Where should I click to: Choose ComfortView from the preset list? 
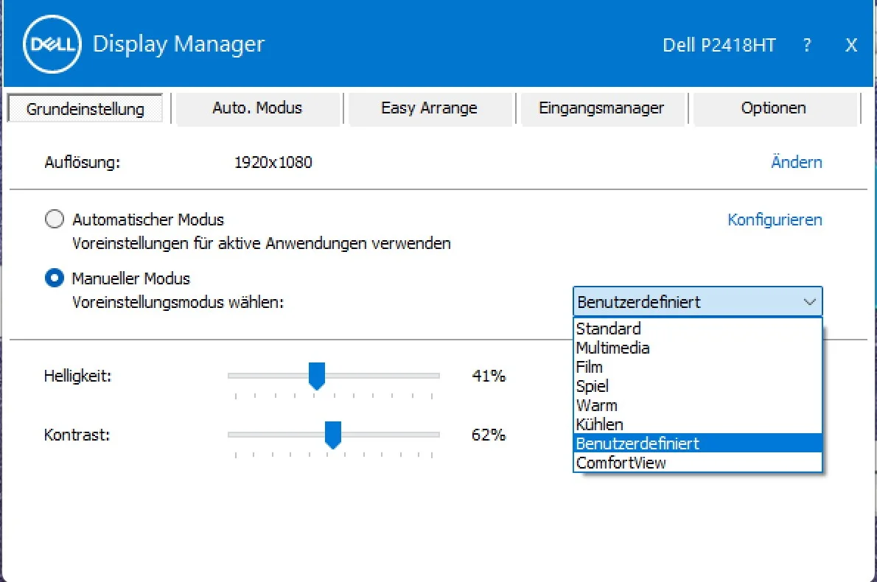click(697, 463)
